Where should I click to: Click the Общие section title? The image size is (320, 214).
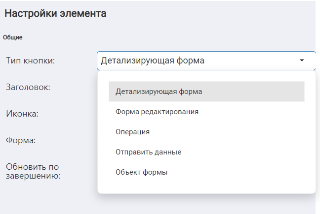12,37
